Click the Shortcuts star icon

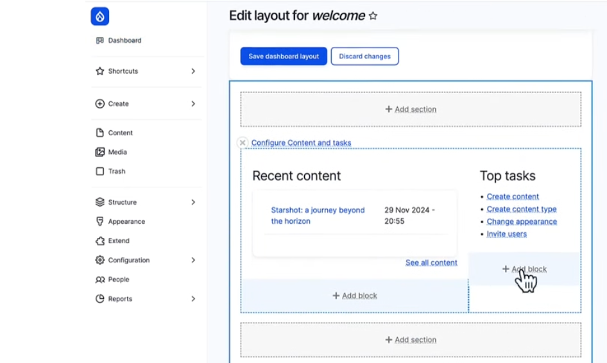100,71
